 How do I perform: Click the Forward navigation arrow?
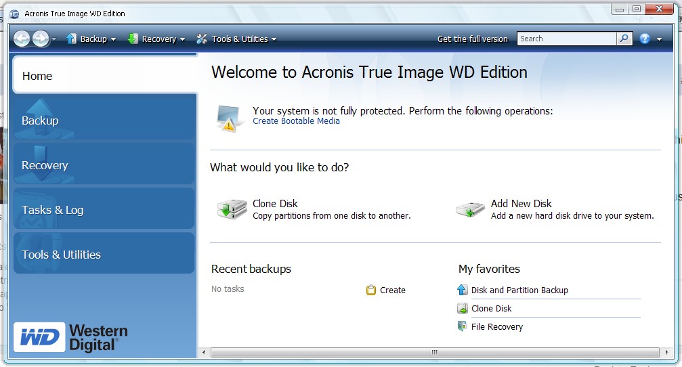coord(41,39)
